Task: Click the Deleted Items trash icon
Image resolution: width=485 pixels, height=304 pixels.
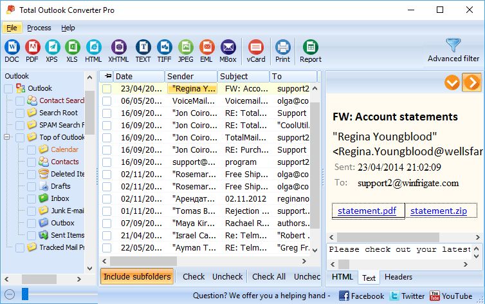Action: (x=44, y=174)
